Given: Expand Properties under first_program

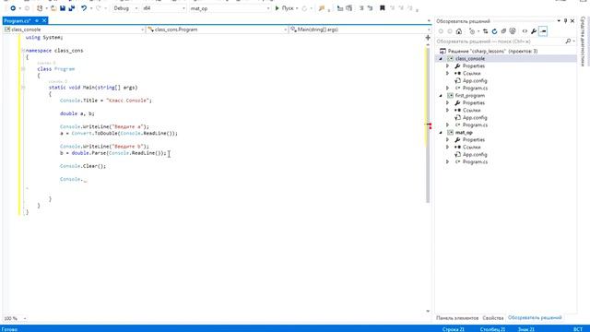Looking at the screenshot, I should (x=447, y=102).
